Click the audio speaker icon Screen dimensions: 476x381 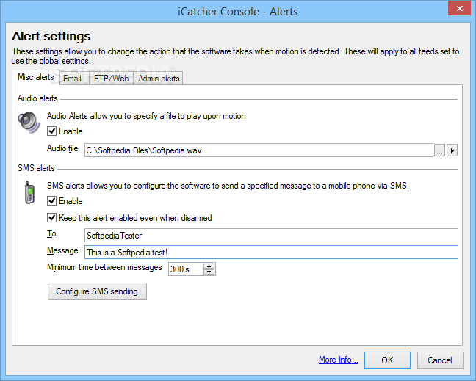point(29,123)
